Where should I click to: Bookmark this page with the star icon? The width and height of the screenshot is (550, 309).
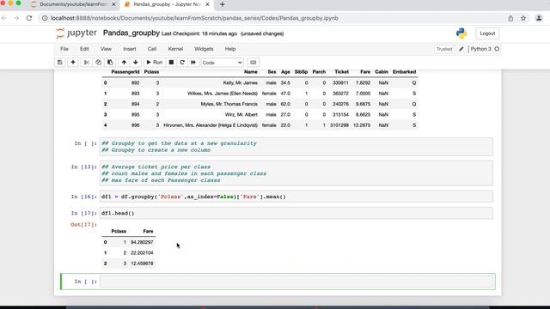(x=523, y=18)
